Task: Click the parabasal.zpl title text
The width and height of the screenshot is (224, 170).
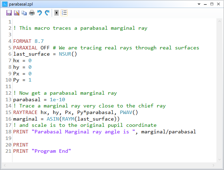Action: pos(21,4)
